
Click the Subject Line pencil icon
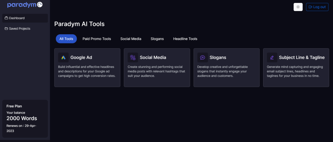[272, 58]
